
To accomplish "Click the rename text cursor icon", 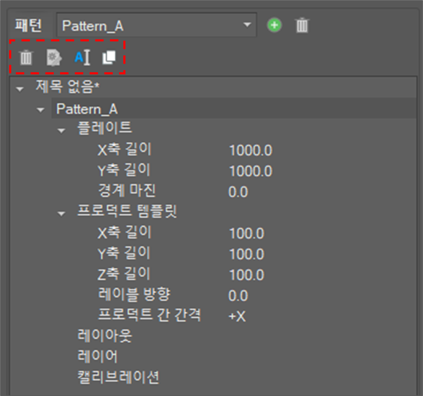I will click(82, 57).
